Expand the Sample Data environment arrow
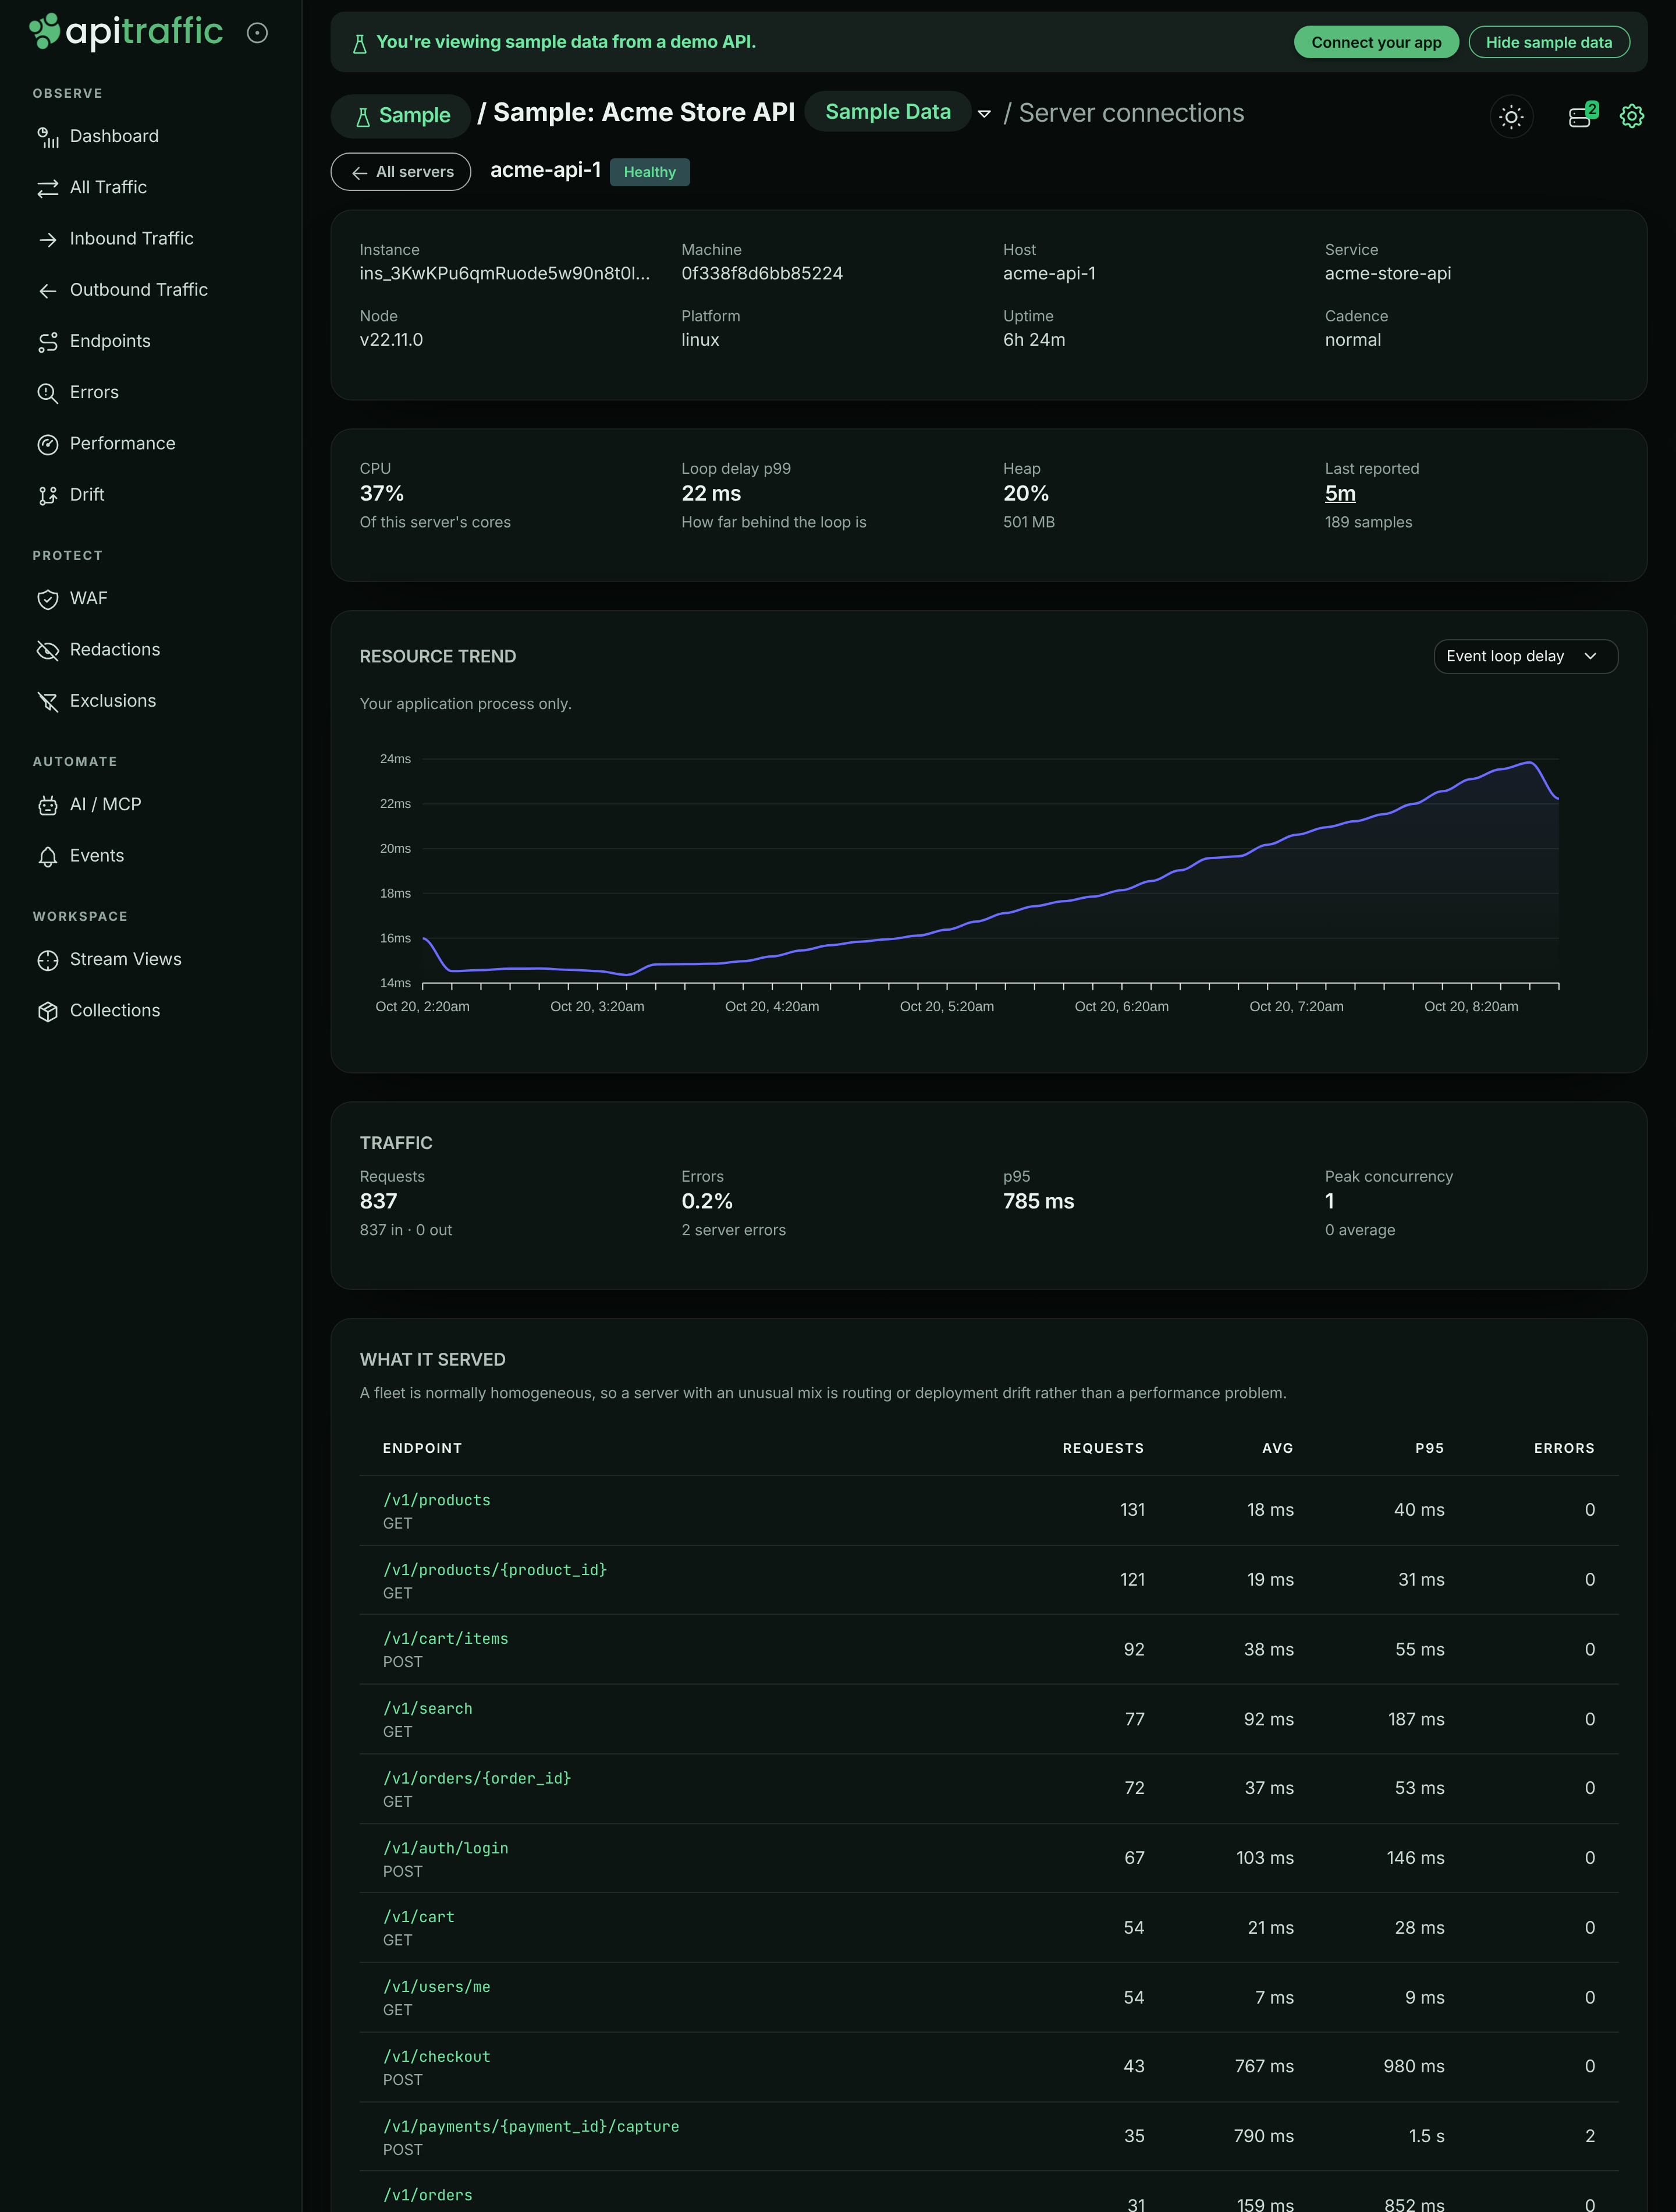 click(x=984, y=114)
